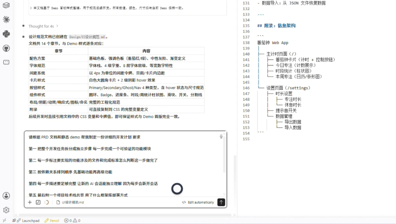Open the GitHub icon in activity bar
Viewport: 396px width, 224px height.
pyautogui.click(x=6, y=48)
